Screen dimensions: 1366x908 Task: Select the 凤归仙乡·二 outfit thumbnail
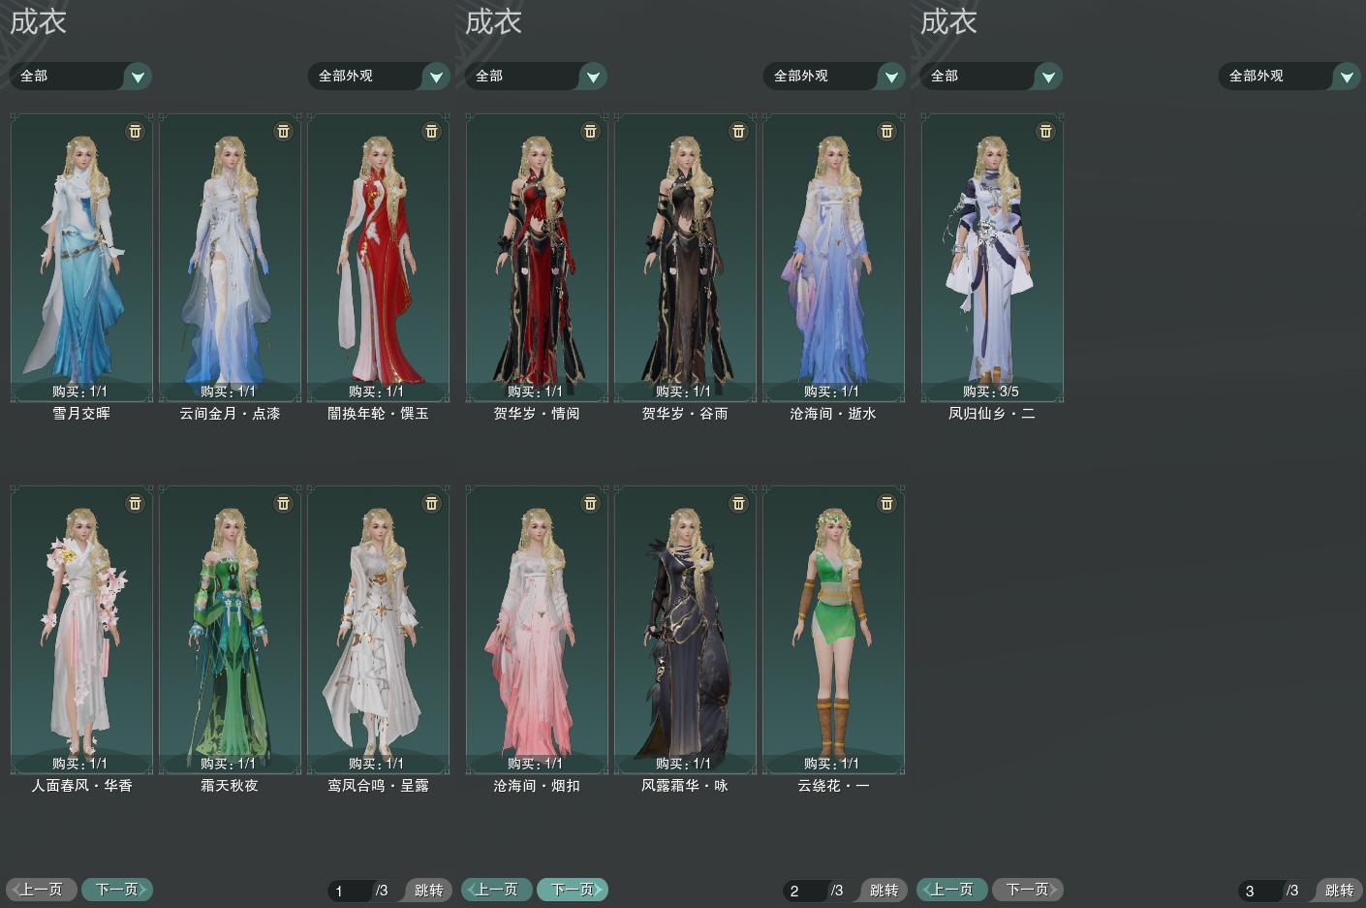click(992, 258)
